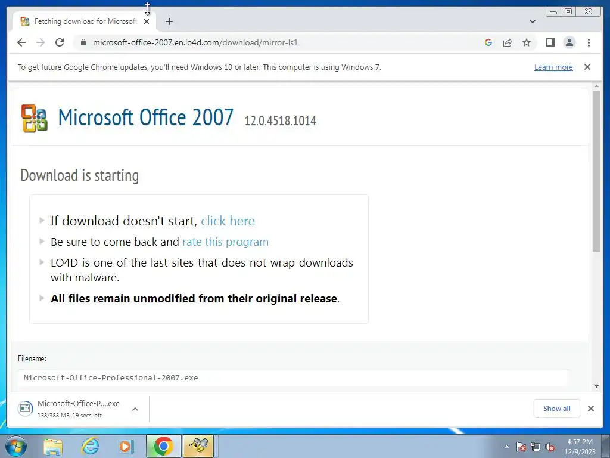Screen dimensions: 610x458
Task: Click the filename field Microsoft-Office-Professional-2007.exe
Action: tap(293, 377)
